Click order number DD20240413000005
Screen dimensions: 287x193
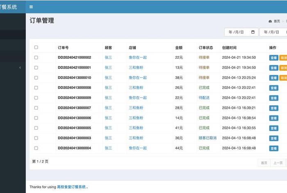tap(74, 128)
